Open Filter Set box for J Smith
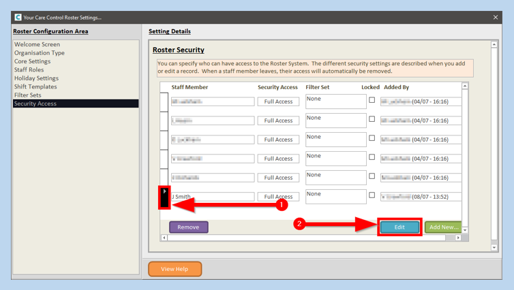514x290 pixels. [335, 197]
